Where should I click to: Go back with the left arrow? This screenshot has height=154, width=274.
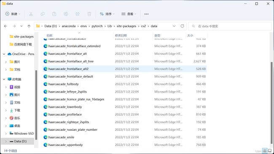(5, 26)
